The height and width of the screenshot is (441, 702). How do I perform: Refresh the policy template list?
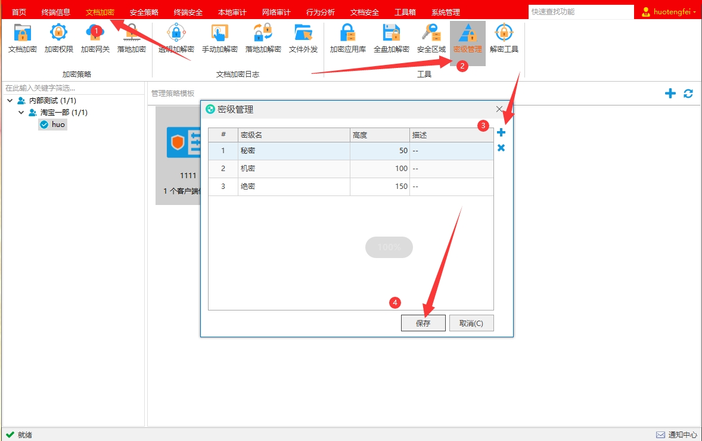coord(688,93)
